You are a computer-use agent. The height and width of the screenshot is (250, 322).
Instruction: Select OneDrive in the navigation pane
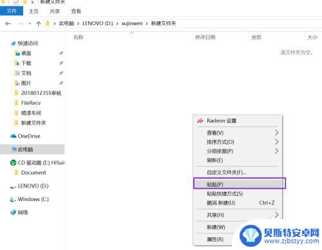pos(29,136)
